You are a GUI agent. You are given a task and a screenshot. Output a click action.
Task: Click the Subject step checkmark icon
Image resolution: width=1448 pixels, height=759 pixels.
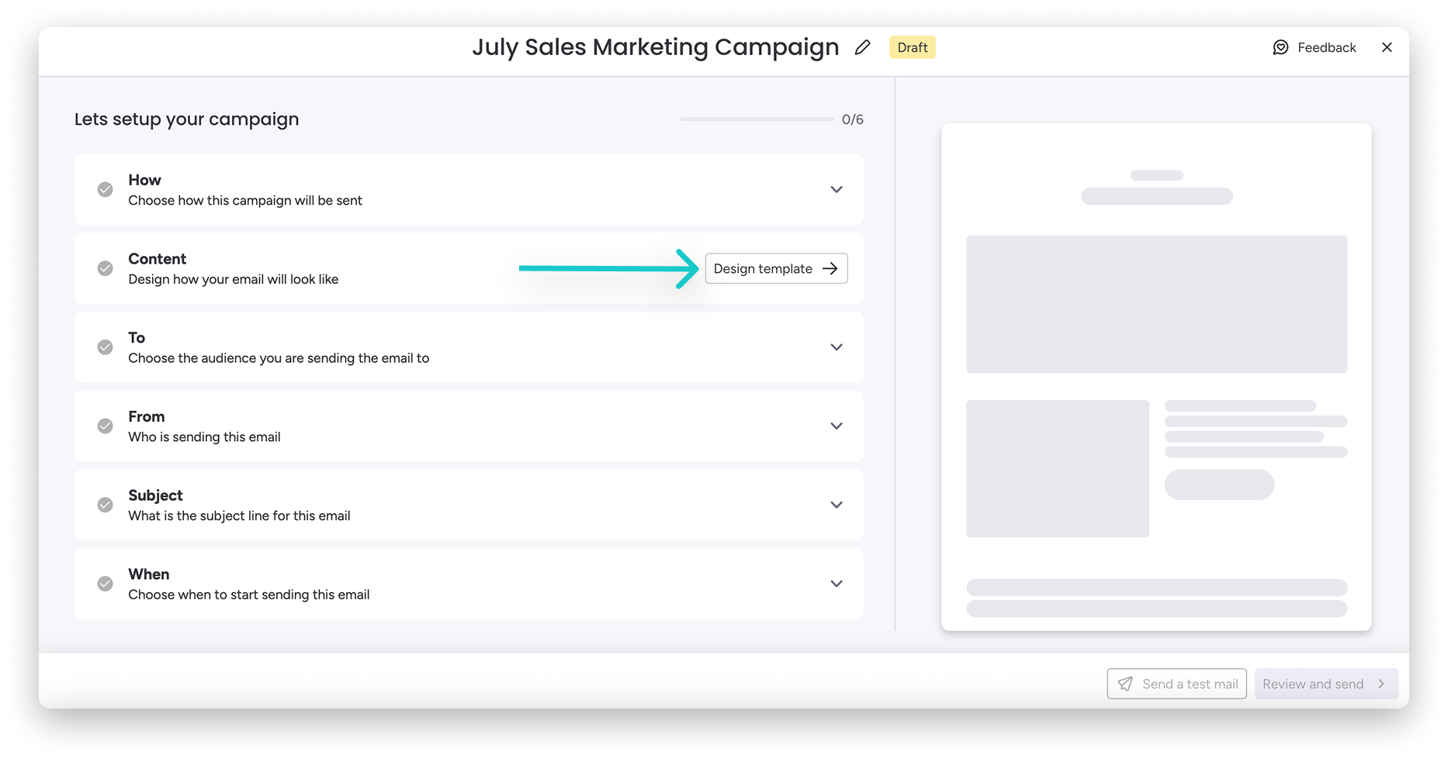[105, 505]
